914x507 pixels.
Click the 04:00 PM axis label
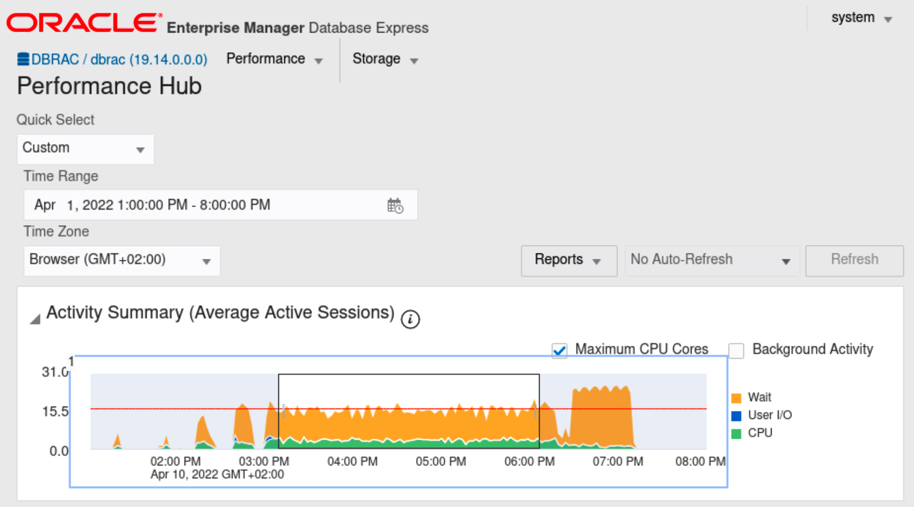[352, 462]
